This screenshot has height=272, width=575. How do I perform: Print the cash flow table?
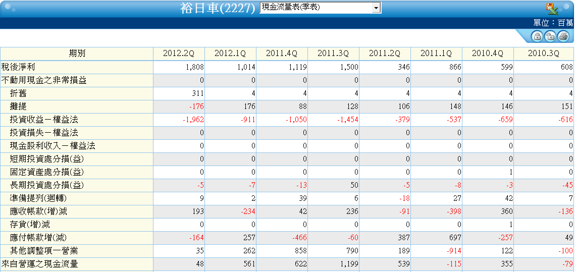[x=563, y=36]
